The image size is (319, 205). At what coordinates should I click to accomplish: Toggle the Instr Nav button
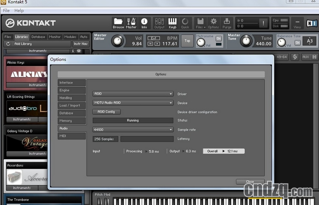(80, 44)
